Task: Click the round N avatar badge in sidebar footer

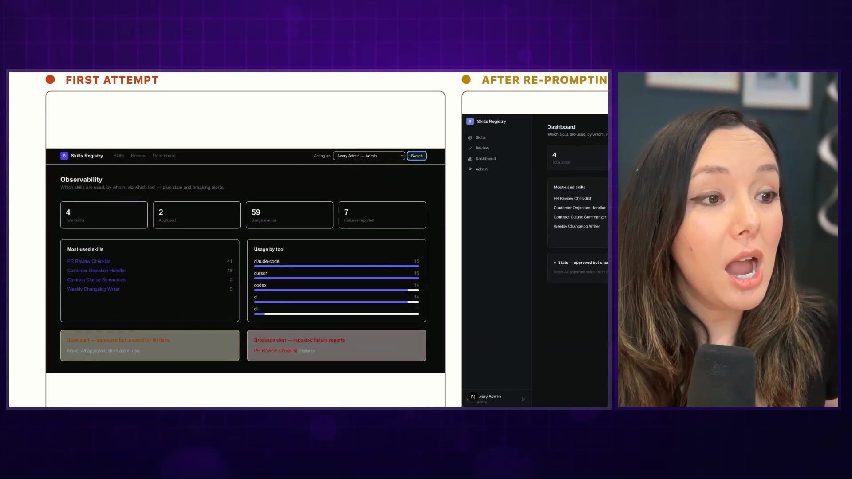Action: coord(473,397)
